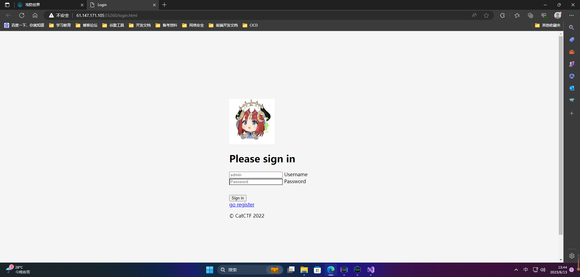Open the 网络安全 bookmarks folder
Screen dimensions: 580x277
(x=193, y=25)
